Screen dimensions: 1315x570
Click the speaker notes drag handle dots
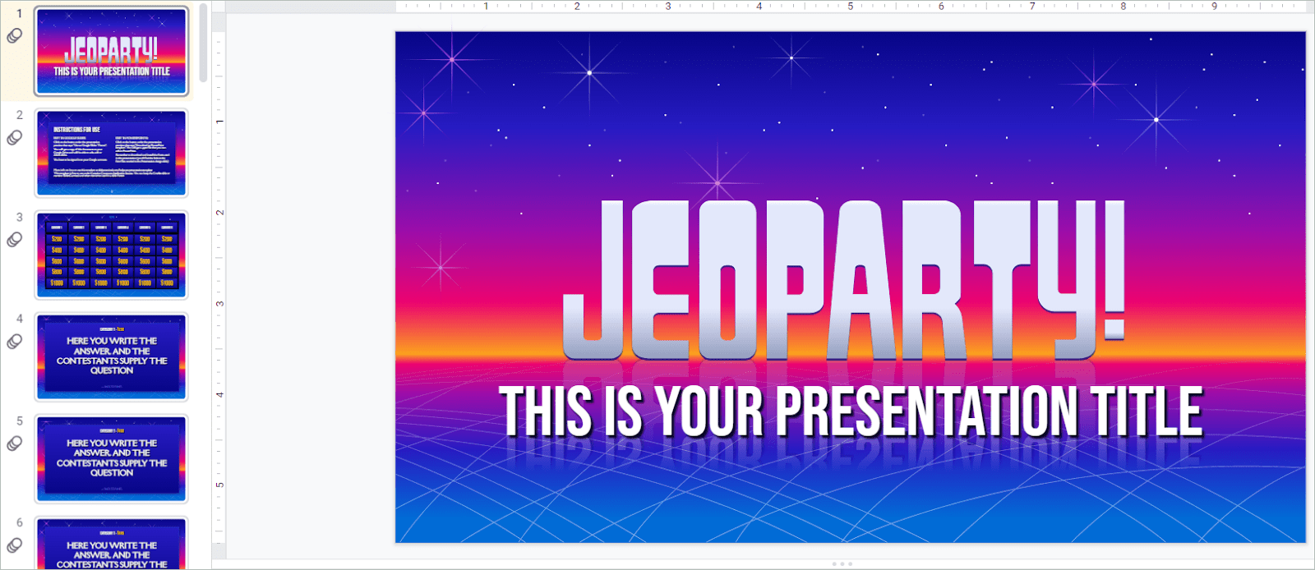[842, 564]
